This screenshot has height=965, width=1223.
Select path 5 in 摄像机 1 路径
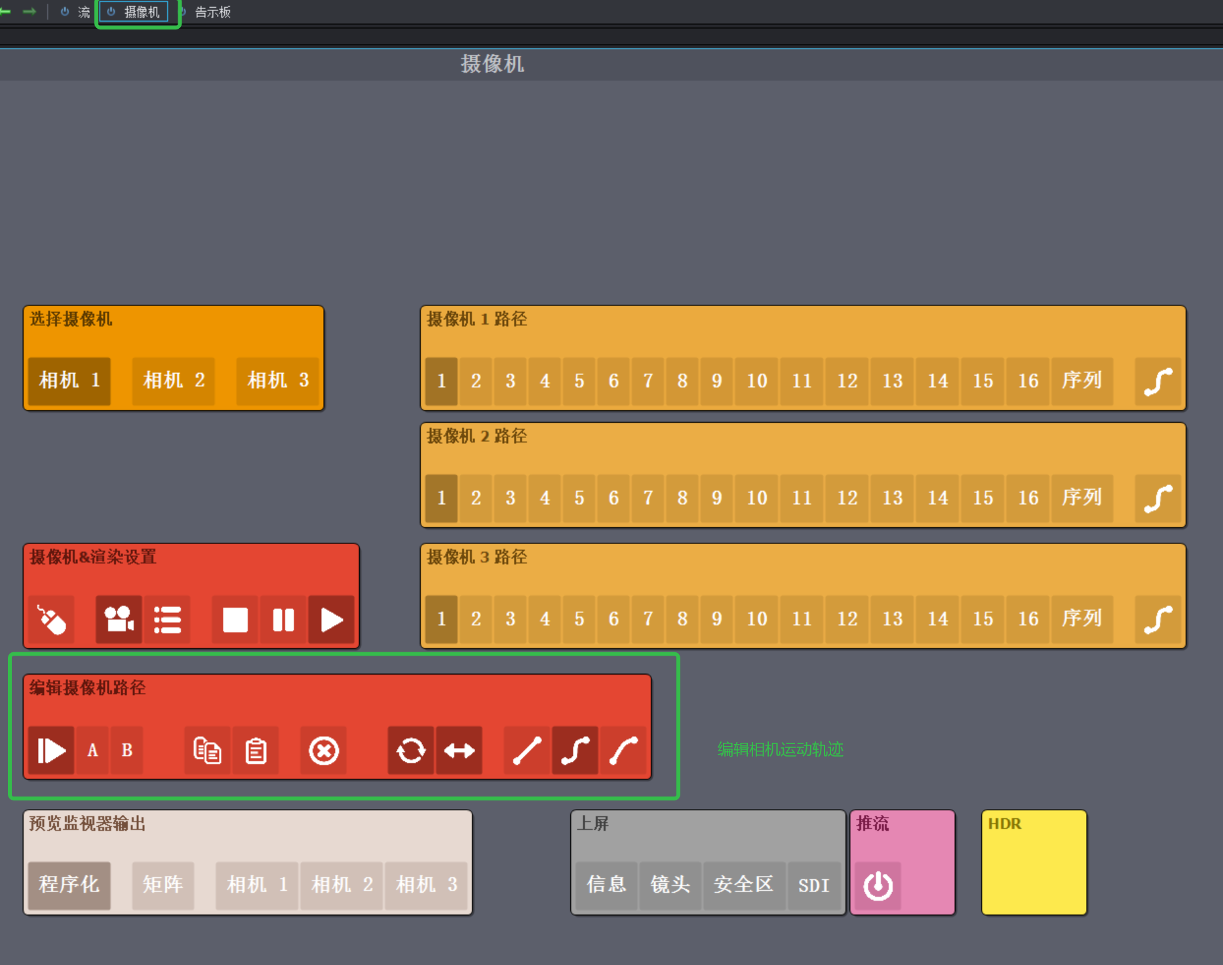click(x=579, y=381)
